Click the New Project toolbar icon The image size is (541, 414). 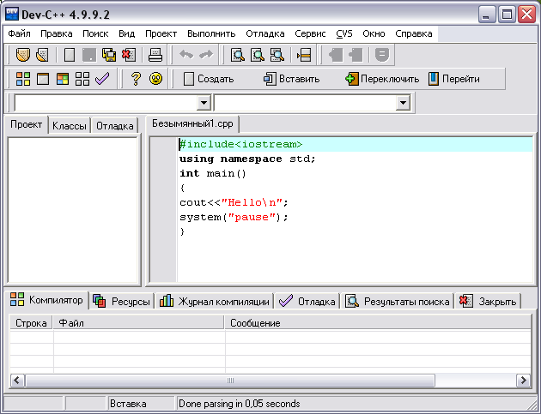point(23,55)
